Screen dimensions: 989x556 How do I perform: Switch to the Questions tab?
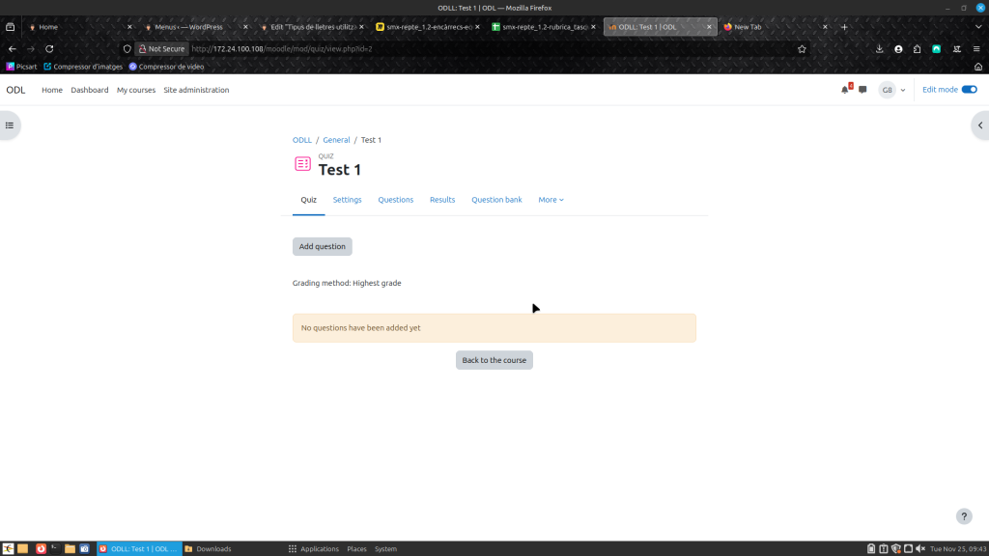395,200
